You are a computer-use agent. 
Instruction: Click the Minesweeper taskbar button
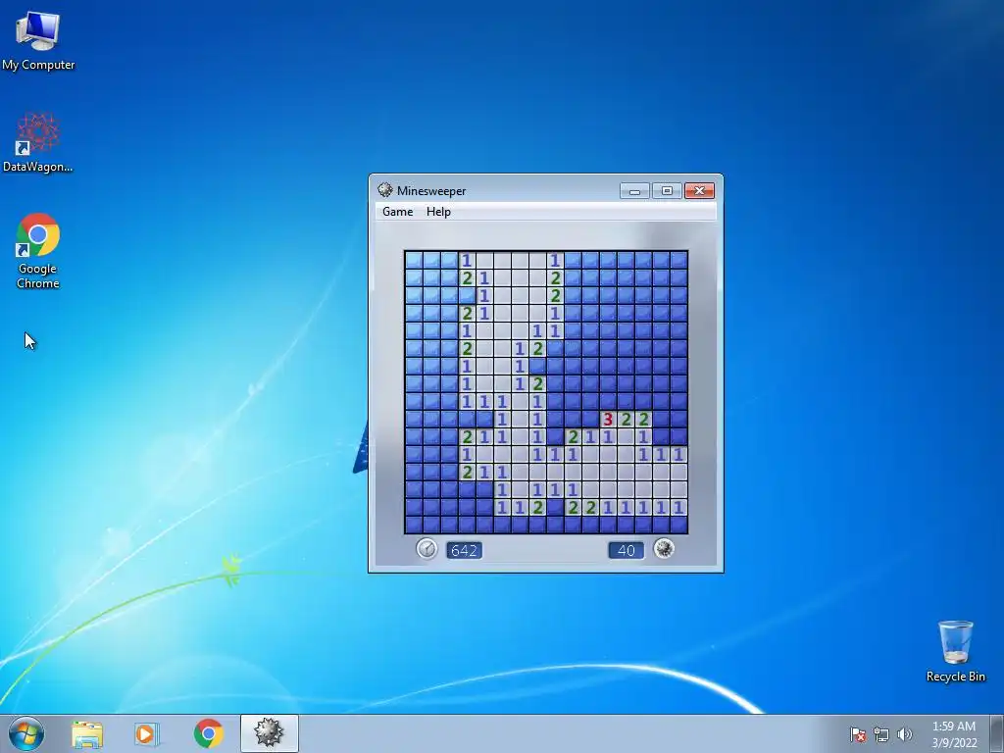(x=269, y=733)
